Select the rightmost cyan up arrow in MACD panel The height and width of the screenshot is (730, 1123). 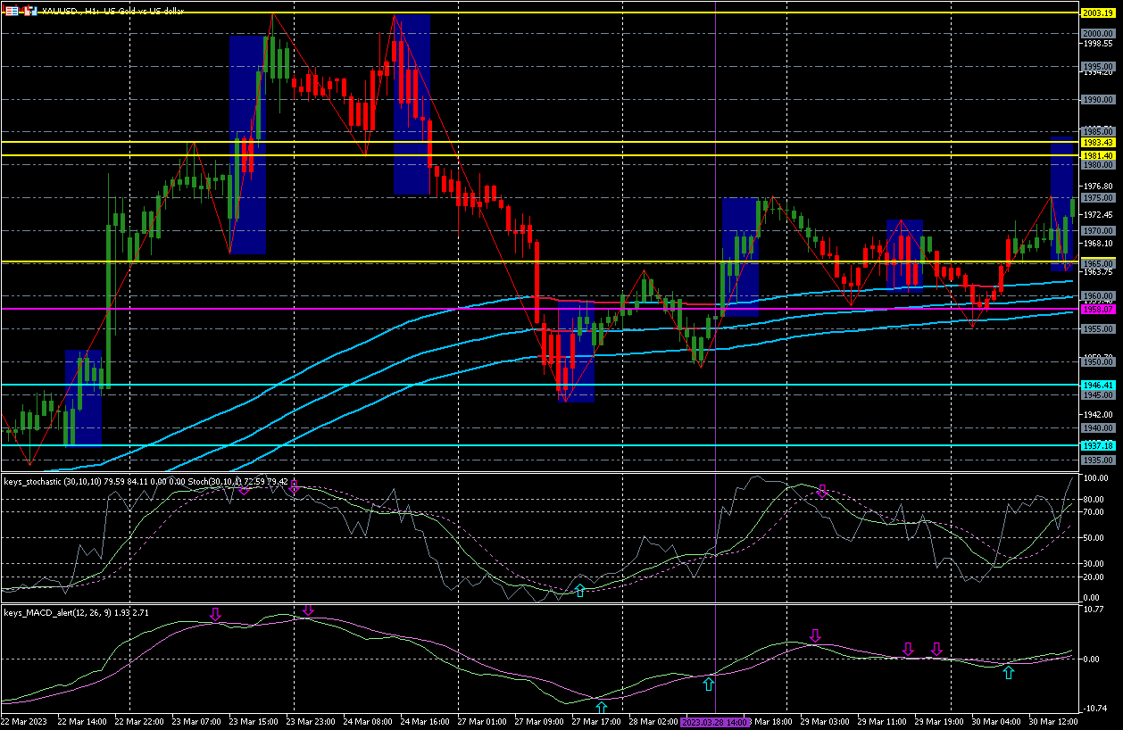click(x=1008, y=673)
